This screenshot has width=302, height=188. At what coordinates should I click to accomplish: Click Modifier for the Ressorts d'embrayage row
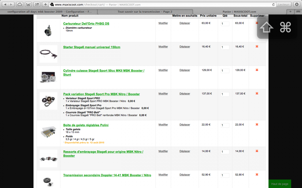[x=163, y=151]
